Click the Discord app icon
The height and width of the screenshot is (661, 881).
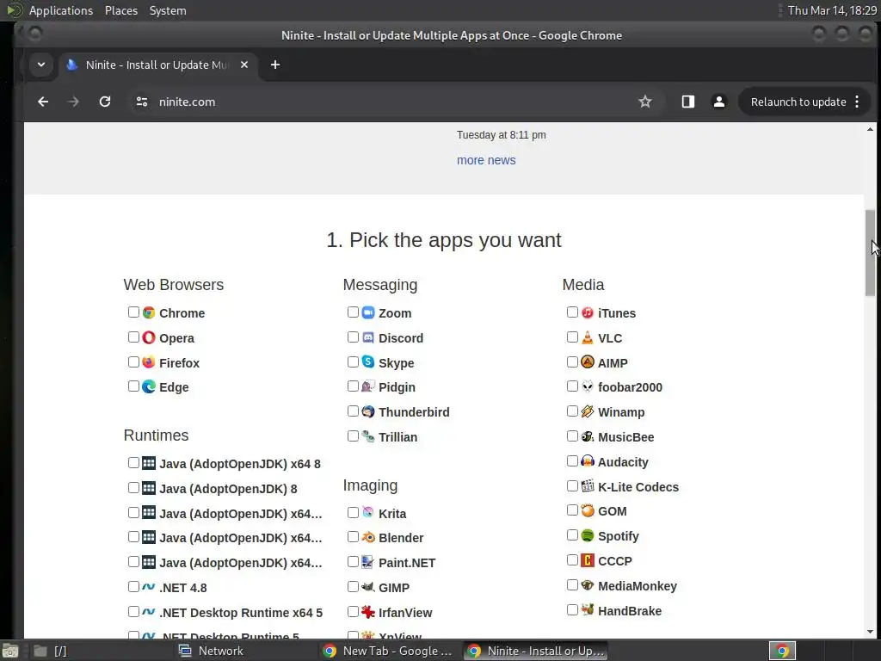pyautogui.click(x=368, y=337)
